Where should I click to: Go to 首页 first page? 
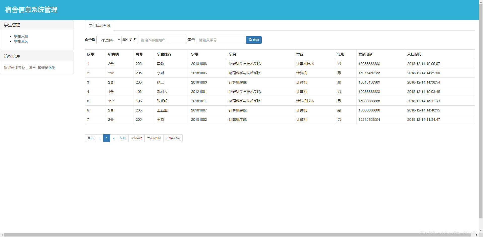tap(91, 138)
